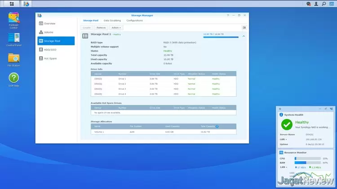This screenshot has width=337, height=189.
Task: Click the green Healthy checkmark icon
Action: click(287, 125)
